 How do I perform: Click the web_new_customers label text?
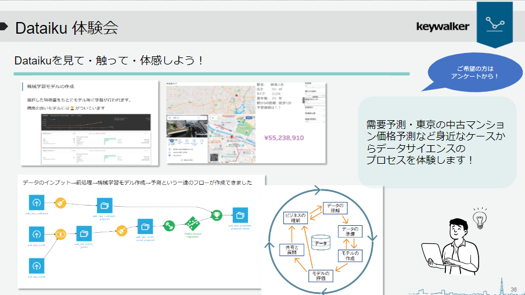pos(37,213)
